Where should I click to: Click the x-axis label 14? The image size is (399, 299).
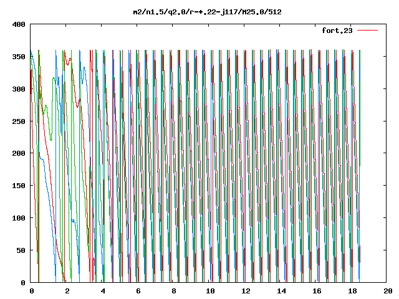281,291
